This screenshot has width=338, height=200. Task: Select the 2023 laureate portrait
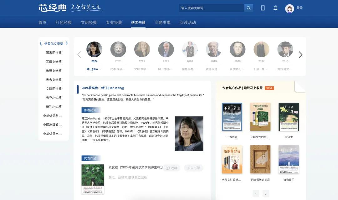118,49
